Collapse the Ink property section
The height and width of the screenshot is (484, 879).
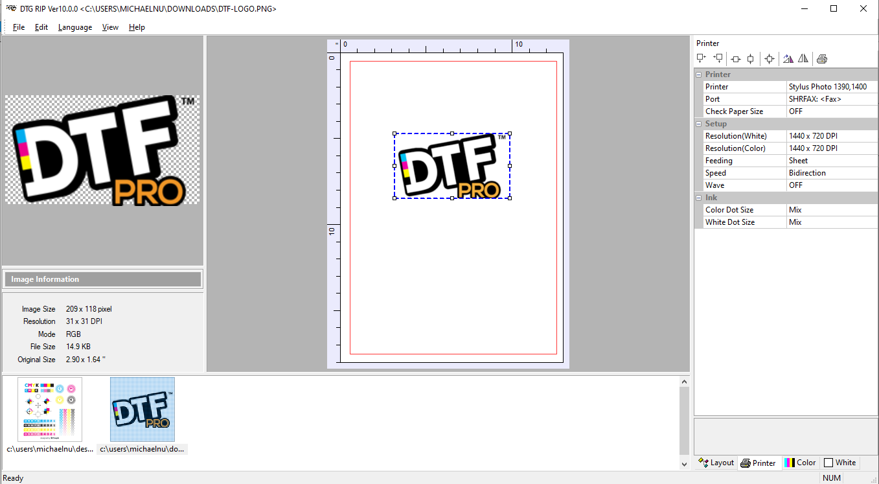(x=699, y=198)
